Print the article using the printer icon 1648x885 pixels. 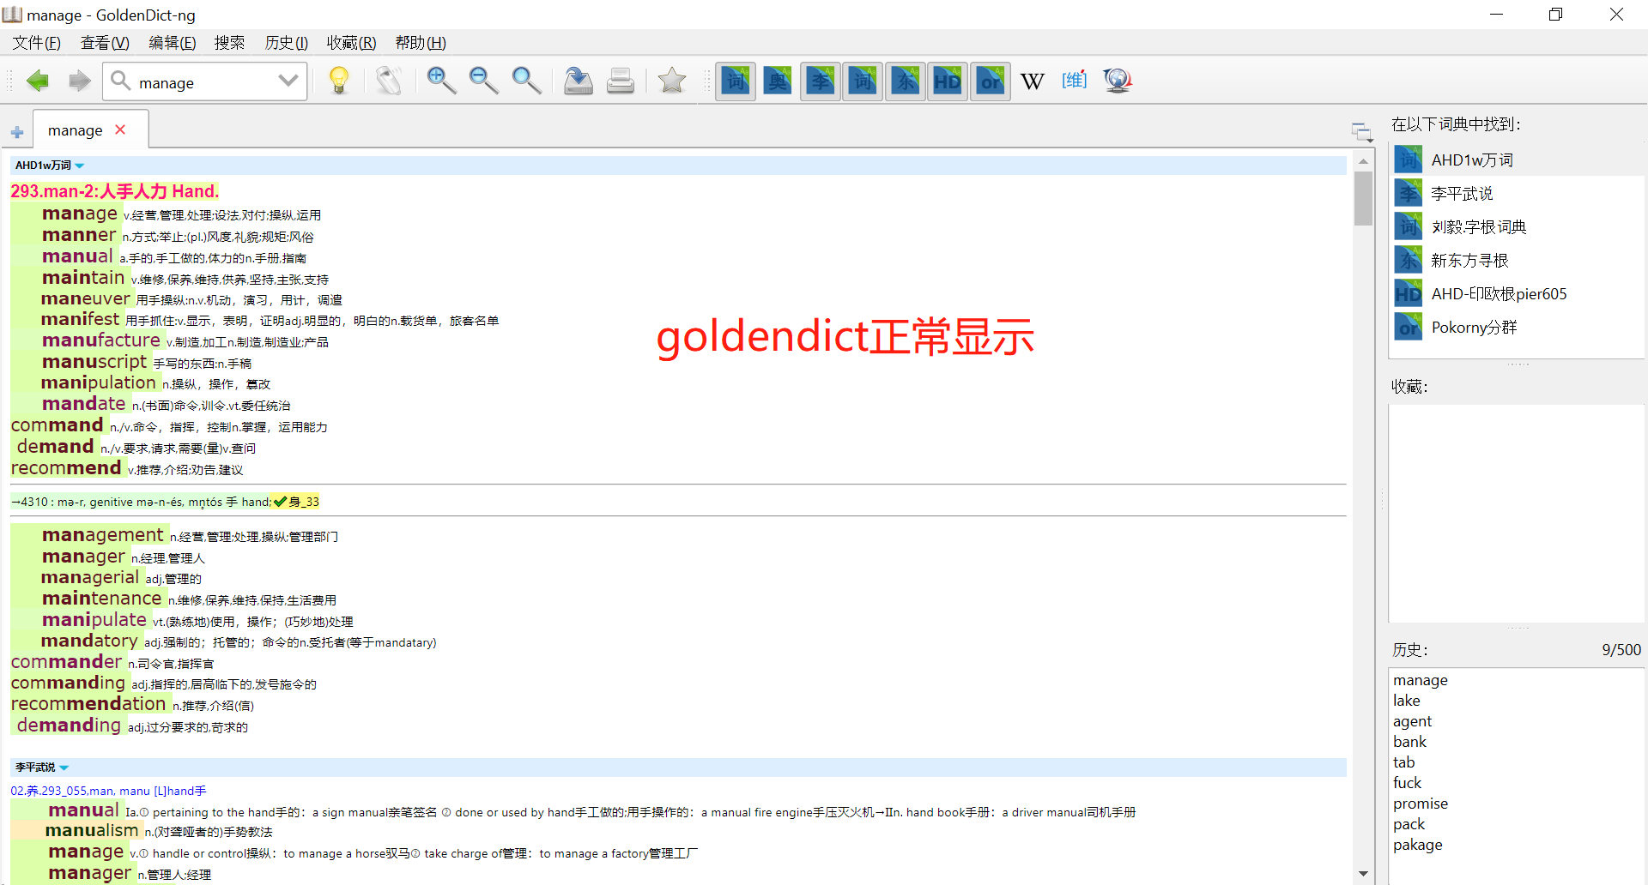coord(620,81)
